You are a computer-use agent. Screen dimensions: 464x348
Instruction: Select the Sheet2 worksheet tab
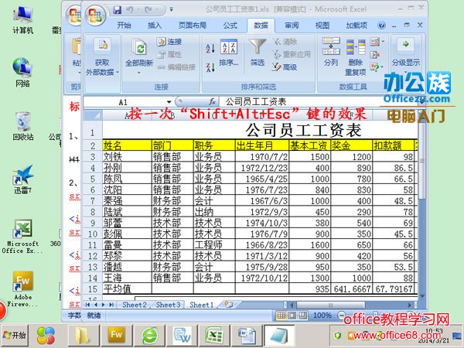pyautogui.click(x=135, y=305)
